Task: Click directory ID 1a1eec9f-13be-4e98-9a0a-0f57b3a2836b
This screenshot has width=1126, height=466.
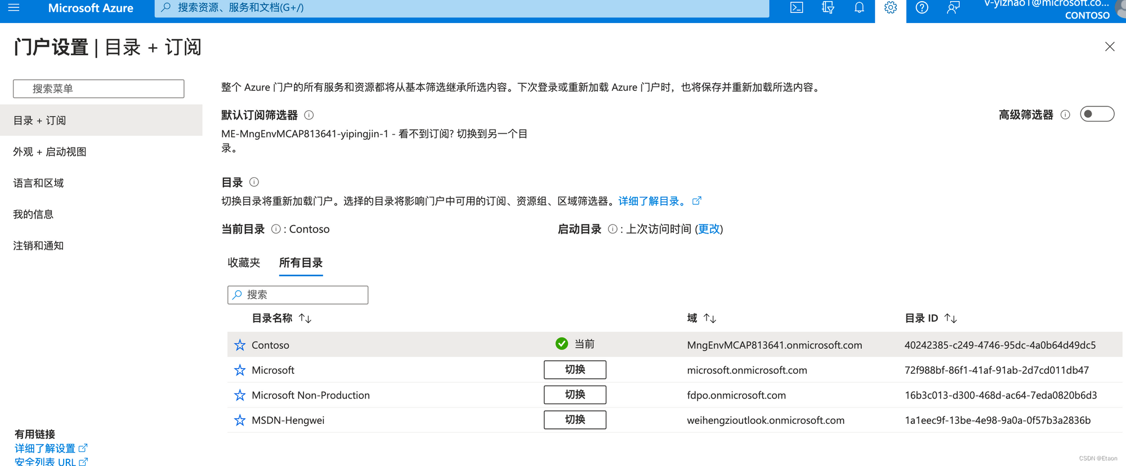Action: 998,420
